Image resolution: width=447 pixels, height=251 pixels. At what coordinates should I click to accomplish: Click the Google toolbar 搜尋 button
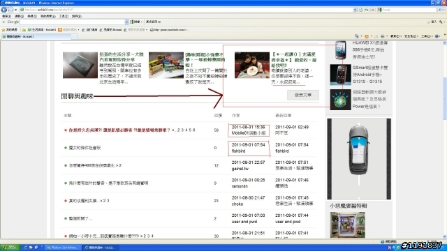coord(135,22)
